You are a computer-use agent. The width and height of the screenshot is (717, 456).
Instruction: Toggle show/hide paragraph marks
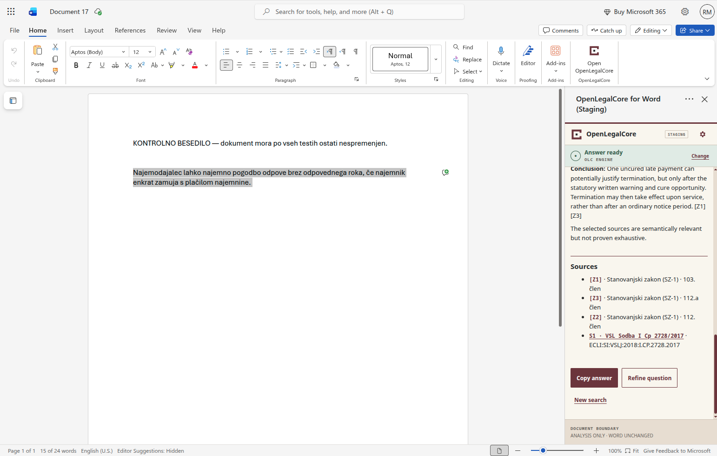pyautogui.click(x=356, y=52)
